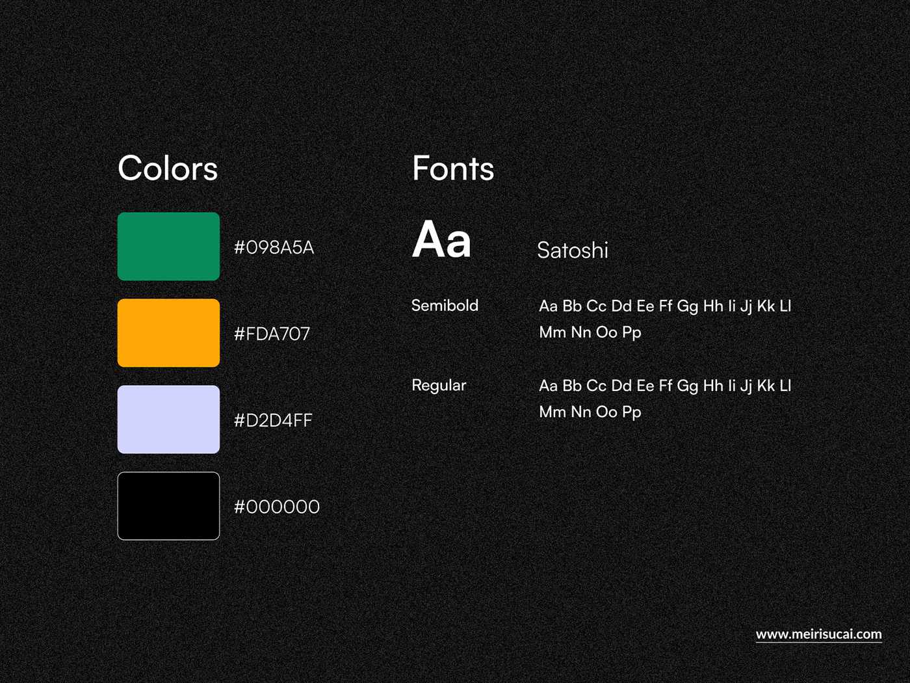
Task: Click "Mm Nn Oo Pp" in Semibold sample
Action: (590, 332)
